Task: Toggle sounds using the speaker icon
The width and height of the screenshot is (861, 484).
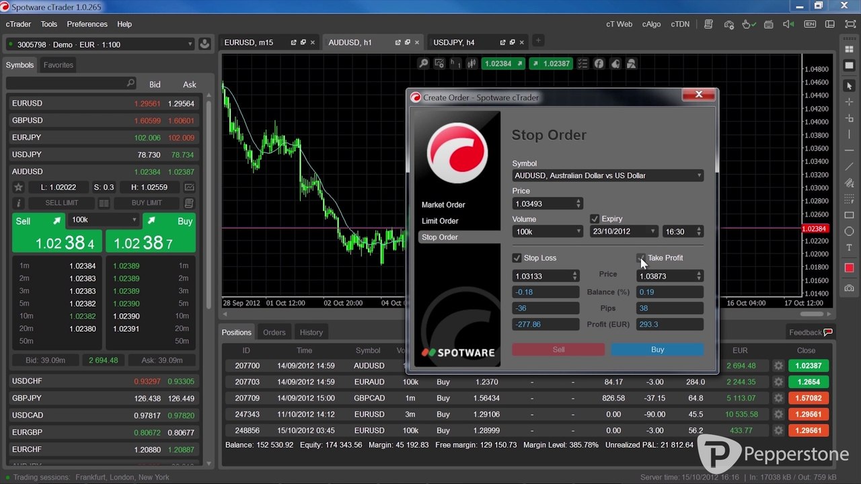Action: point(790,24)
